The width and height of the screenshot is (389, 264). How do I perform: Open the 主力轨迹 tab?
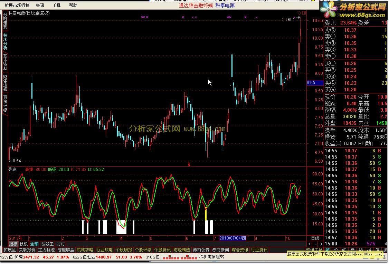46,250
